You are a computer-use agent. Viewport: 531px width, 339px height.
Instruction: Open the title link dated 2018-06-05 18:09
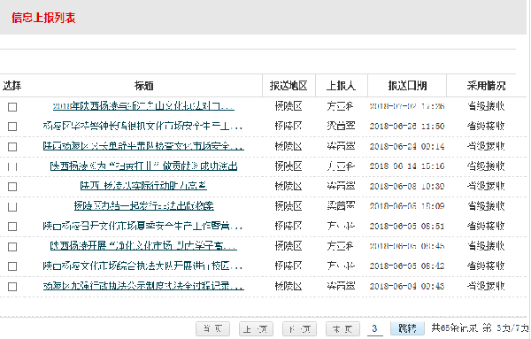pyautogui.click(x=144, y=206)
